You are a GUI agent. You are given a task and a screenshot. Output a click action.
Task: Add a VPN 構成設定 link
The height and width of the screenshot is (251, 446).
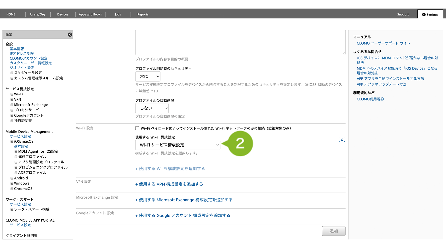(x=169, y=184)
